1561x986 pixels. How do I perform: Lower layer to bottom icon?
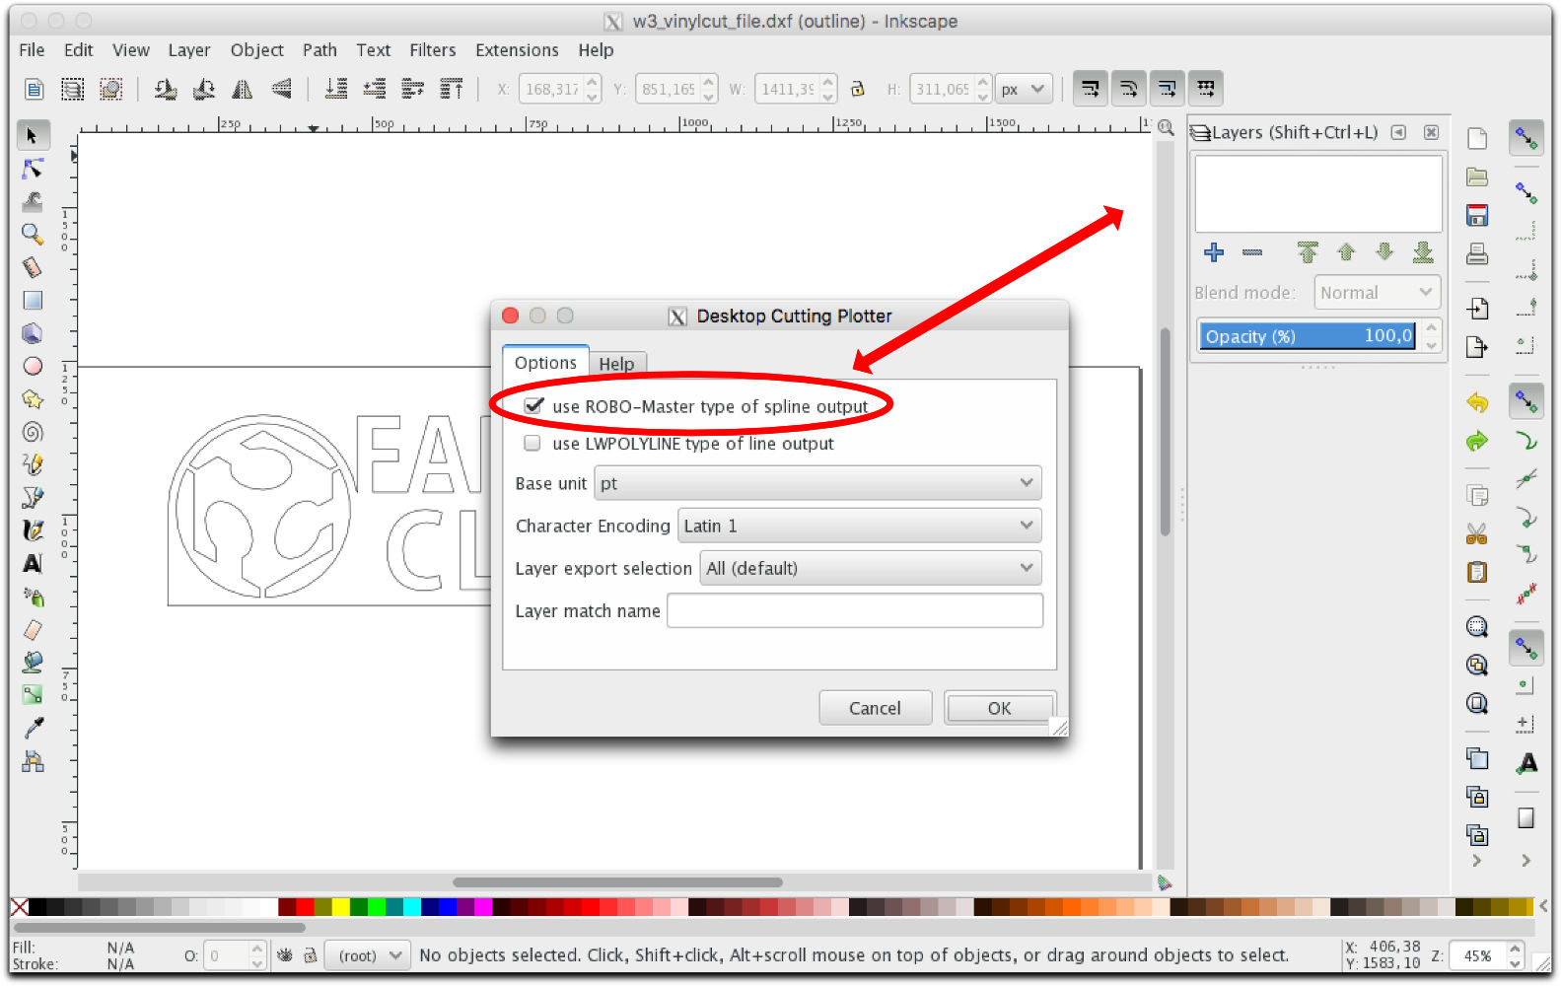[1423, 253]
